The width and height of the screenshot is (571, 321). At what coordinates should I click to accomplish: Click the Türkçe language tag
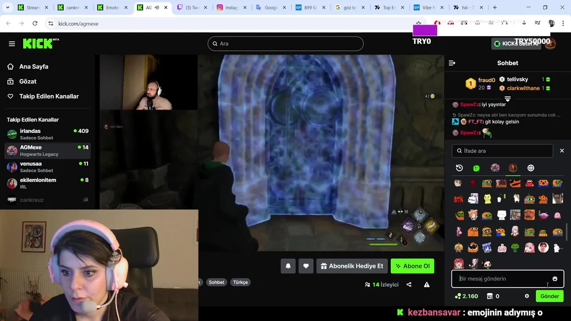240,282
